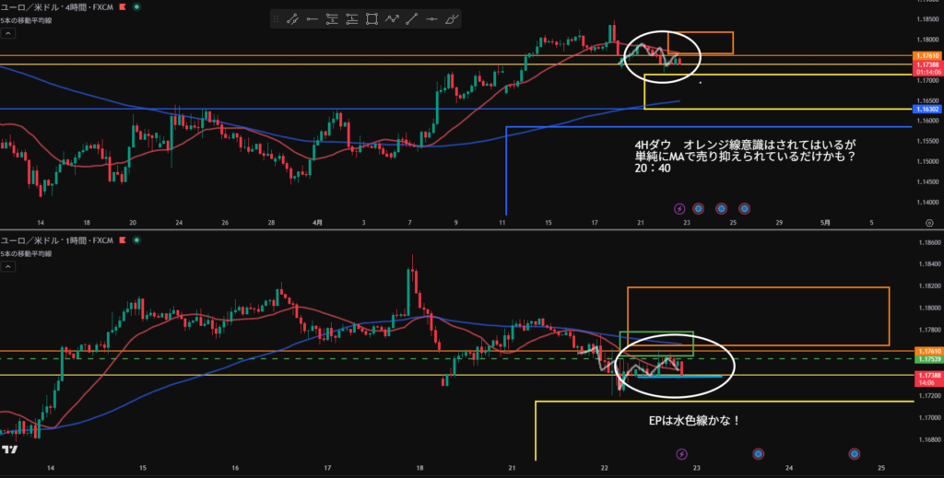Select the trend line tool
Screen dimensions: 944x478
[412, 19]
